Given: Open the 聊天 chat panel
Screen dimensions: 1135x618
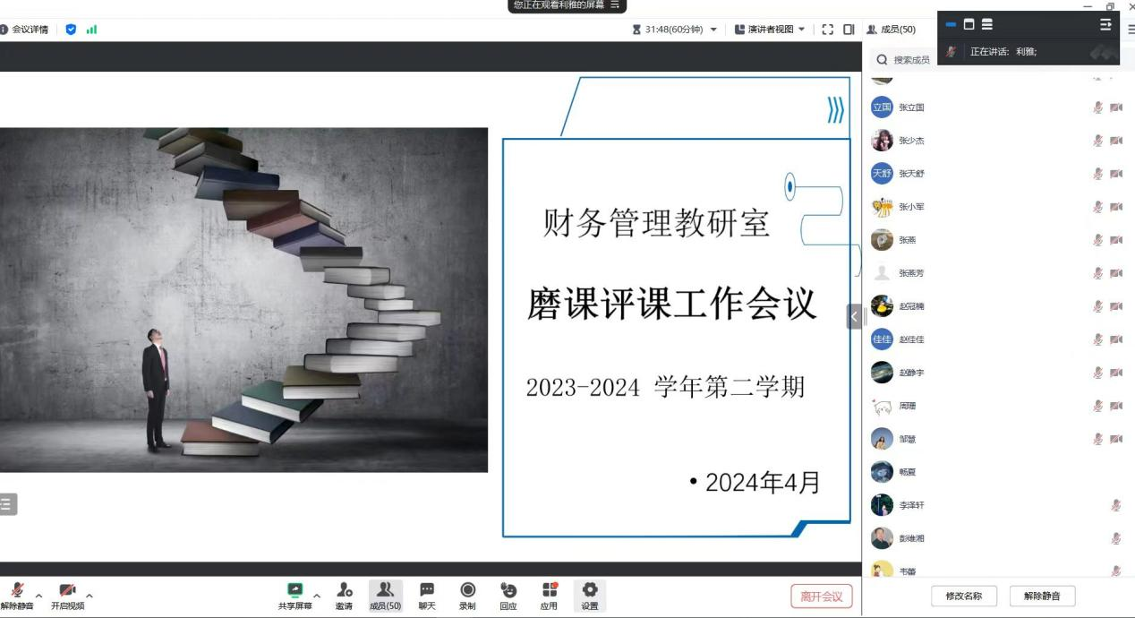Looking at the screenshot, I should pyautogui.click(x=427, y=590).
